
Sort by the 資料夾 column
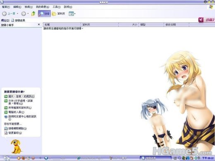click(100, 25)
